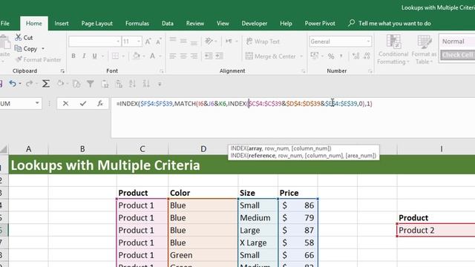Click inside the formula bar text

[244, 104]
